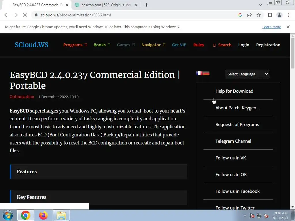Image resolution: width=295 pixels, height=221 pixels.
Task: Click the date 1 December 2022, 10:10
Action: [58, 97]
